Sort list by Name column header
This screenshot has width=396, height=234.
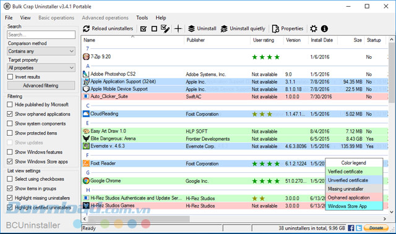click(x=132, y=40)
